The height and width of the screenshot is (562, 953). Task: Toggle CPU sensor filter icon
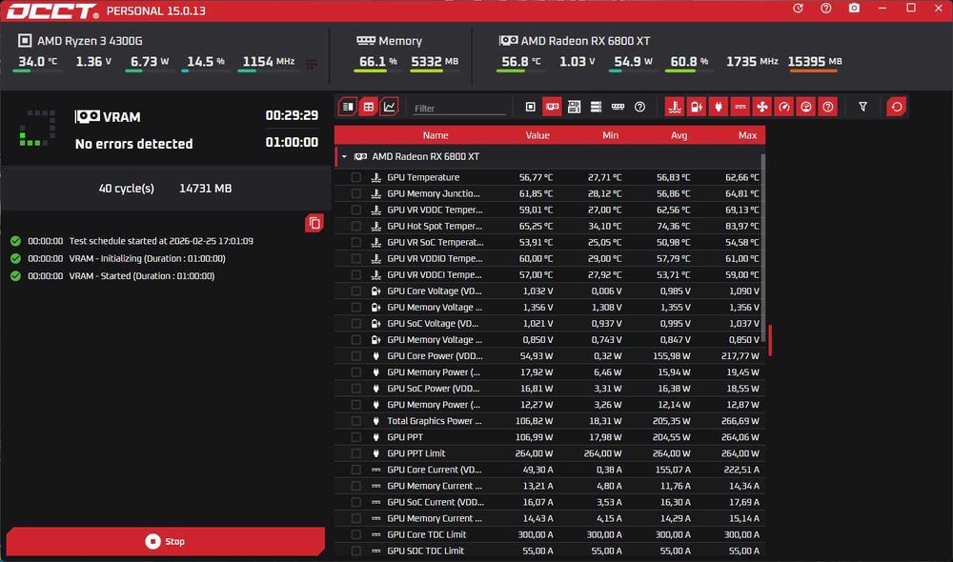click(530, 107)
